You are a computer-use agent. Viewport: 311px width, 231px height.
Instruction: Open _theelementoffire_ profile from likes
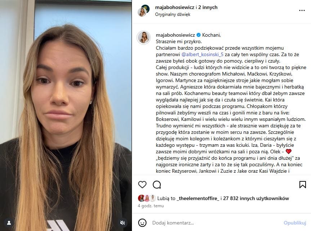click(198, 198)
